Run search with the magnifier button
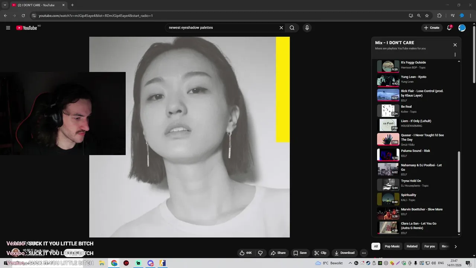 click(x=292, y=28)
